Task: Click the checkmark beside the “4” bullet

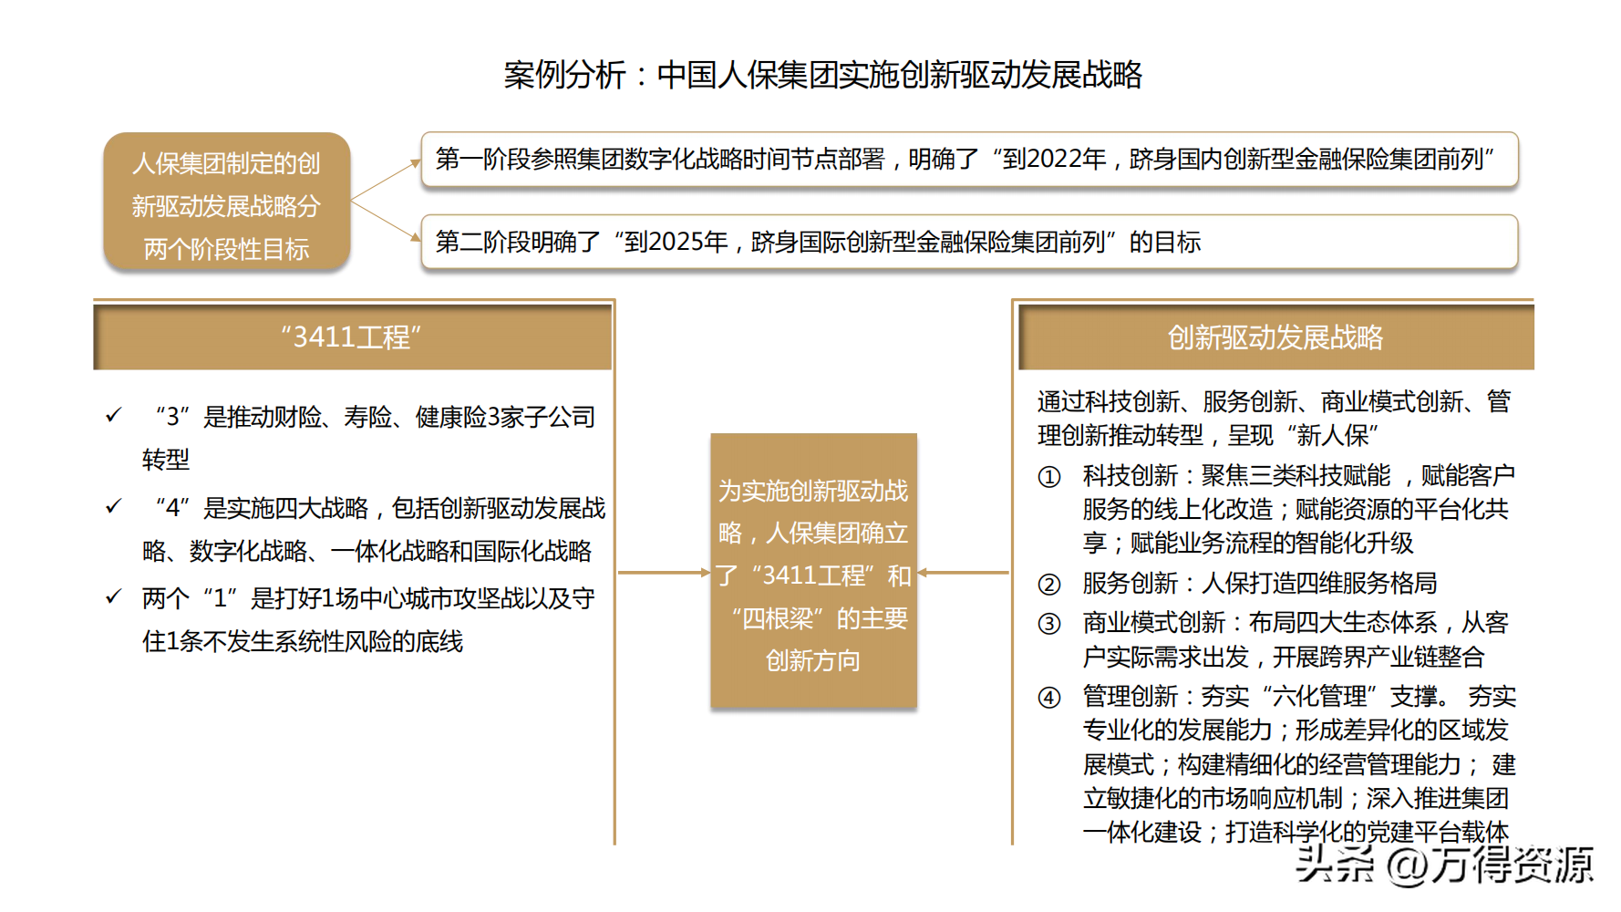Action: 113,506
